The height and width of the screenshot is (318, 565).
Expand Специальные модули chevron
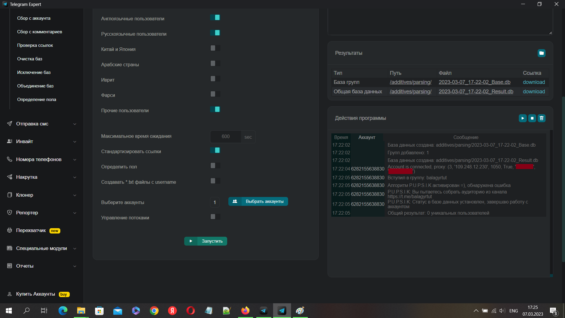click(x=75, y=249)
